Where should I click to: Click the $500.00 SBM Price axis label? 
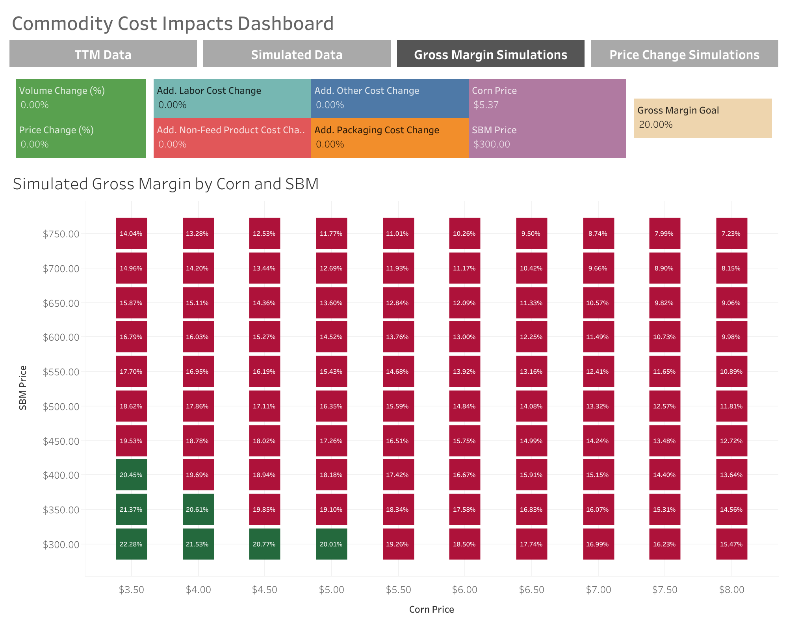[x=61, y=406]
